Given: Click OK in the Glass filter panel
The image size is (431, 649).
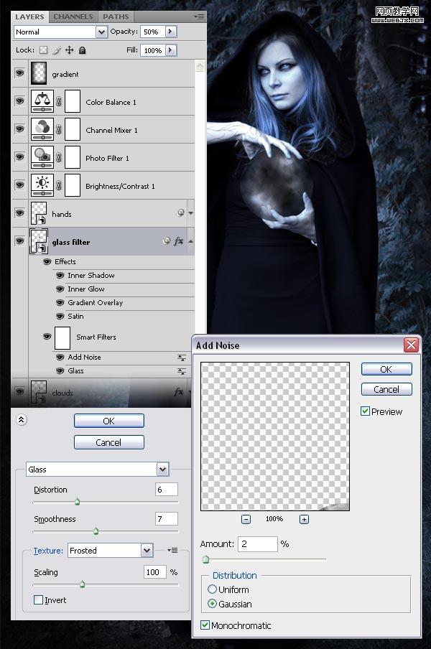Looking at the screenshot, I should tap(109, 421).
